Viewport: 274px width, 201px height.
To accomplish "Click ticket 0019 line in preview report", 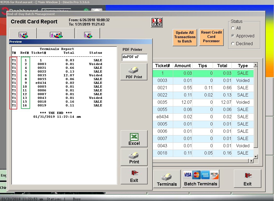I will [57, 106].
